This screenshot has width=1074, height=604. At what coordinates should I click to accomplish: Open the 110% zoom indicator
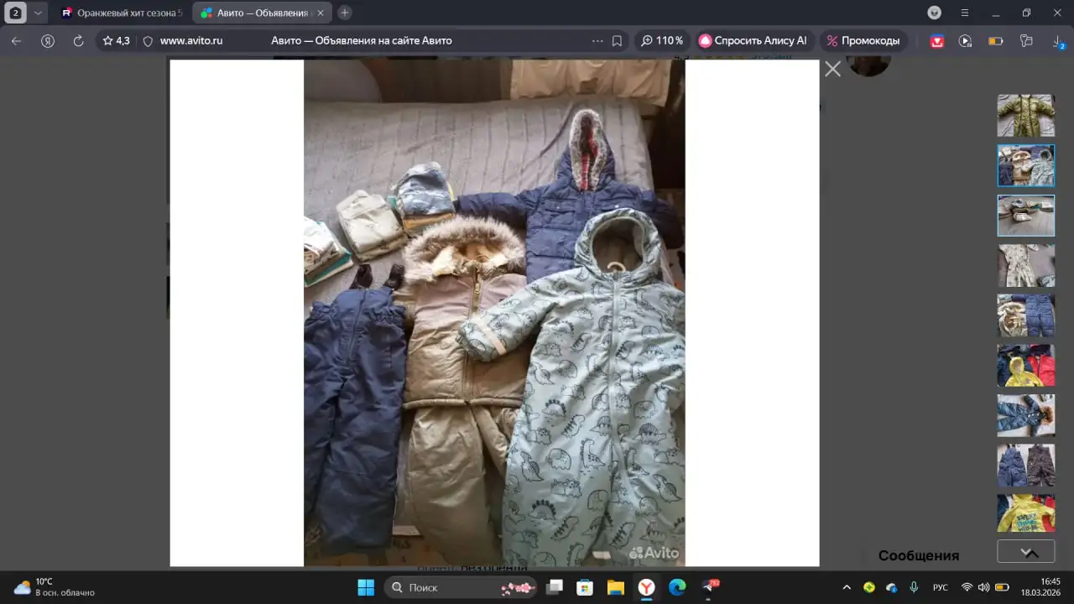pyautogui.click(x=661, y=40)
